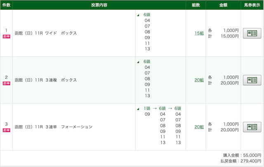Click the 購入金額 55,000円 total

242,155
